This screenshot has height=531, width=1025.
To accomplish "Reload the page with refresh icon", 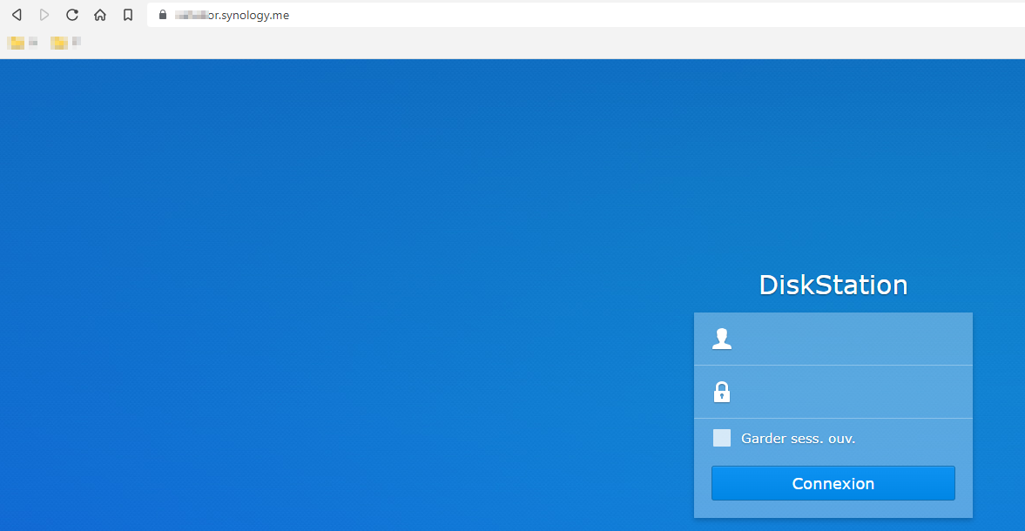I will (x=72, y=15).
